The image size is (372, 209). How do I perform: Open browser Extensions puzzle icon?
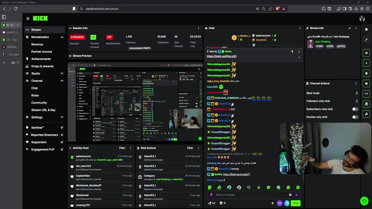coord(323,9)
